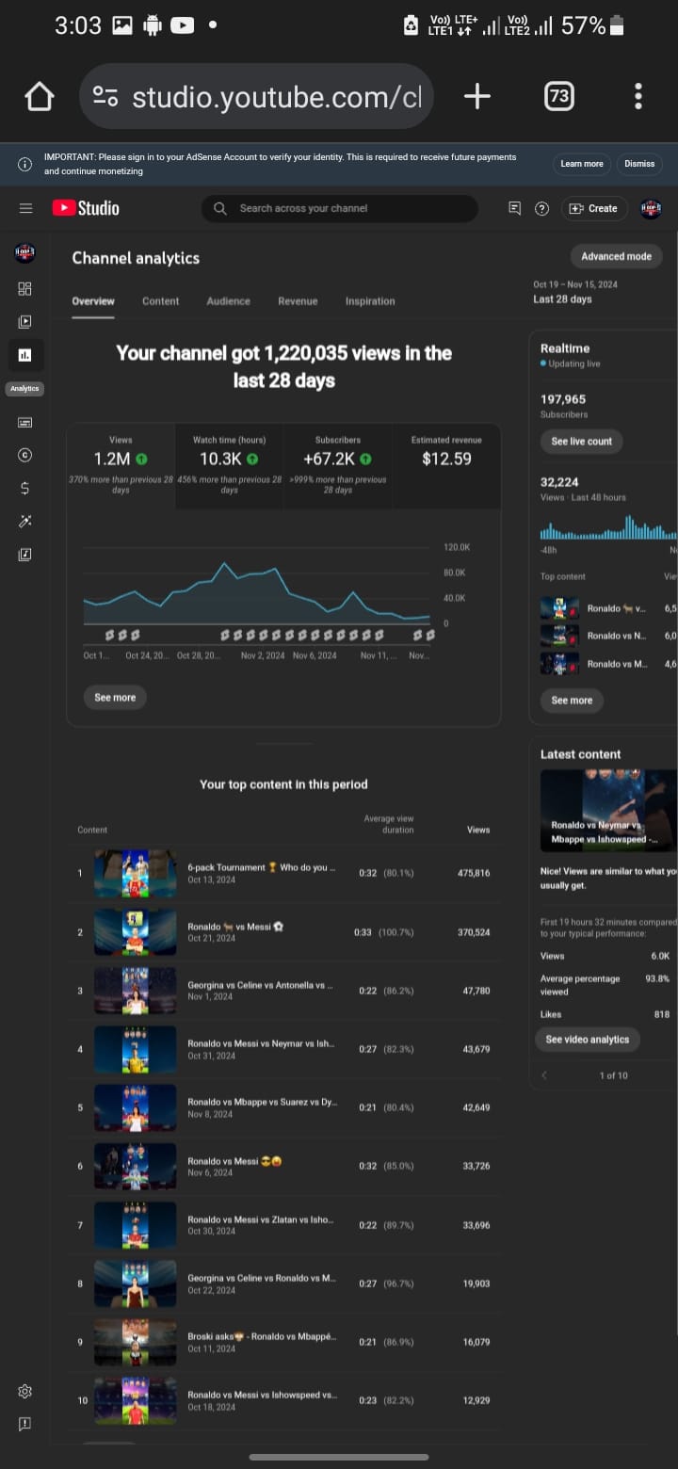Tap the studio.youtube.com address bar
Image resolution: width=678 pixels, height=1469 pixels.
point(256,96)
